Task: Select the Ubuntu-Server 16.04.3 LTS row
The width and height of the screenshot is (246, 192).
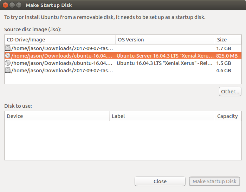Action: tap(123, 56)
